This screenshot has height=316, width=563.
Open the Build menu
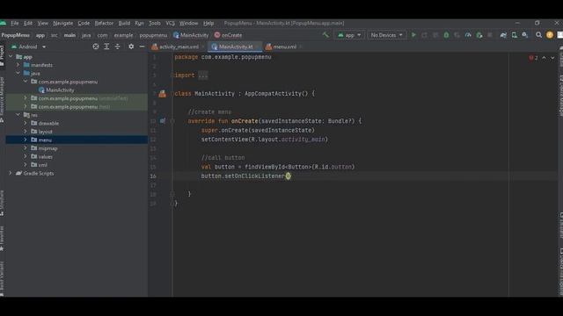[124, 24]
